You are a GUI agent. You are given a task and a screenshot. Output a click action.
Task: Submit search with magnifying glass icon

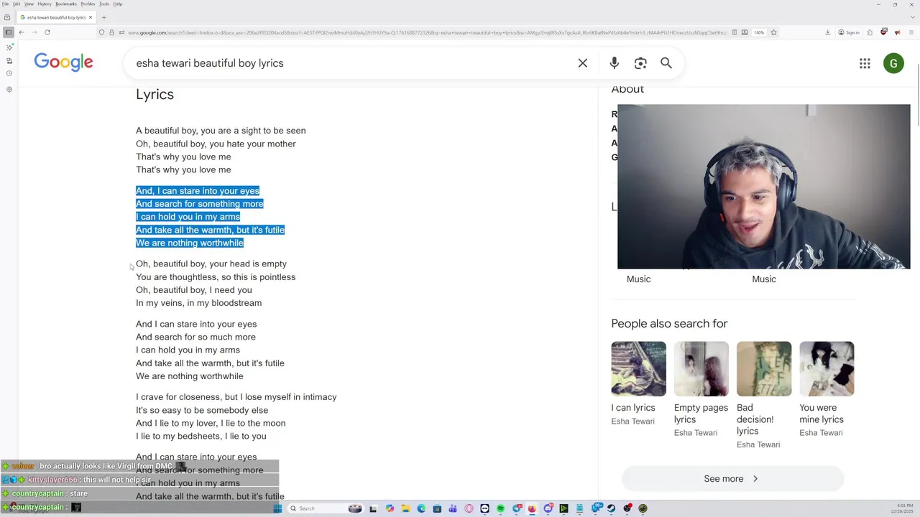tap(666, 63)
